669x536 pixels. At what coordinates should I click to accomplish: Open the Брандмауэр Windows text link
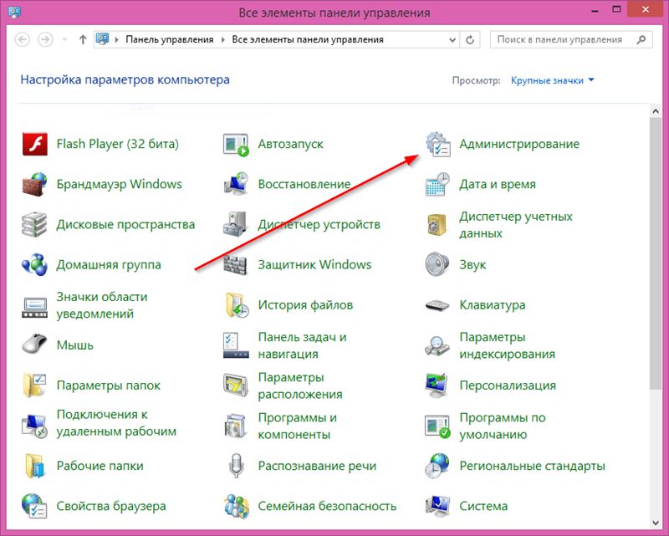coord(119,184)
